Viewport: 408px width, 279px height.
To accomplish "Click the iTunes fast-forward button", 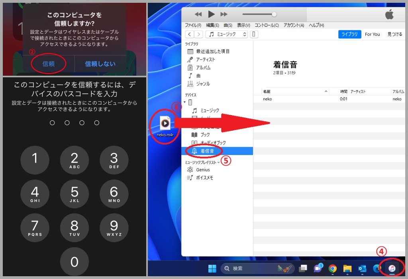I will tap(224, 14).
